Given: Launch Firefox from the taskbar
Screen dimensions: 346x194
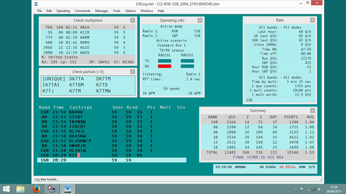Looking at the screenshot, I should 36,189.
